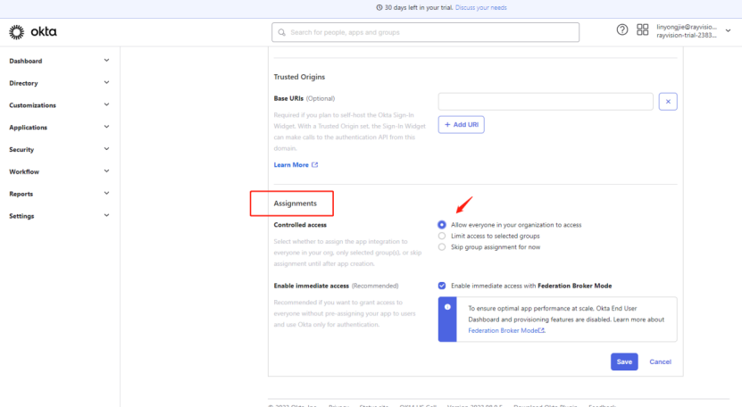742x407 pixels.
Task: Open the help question mark icon
Action: (622, 30)
